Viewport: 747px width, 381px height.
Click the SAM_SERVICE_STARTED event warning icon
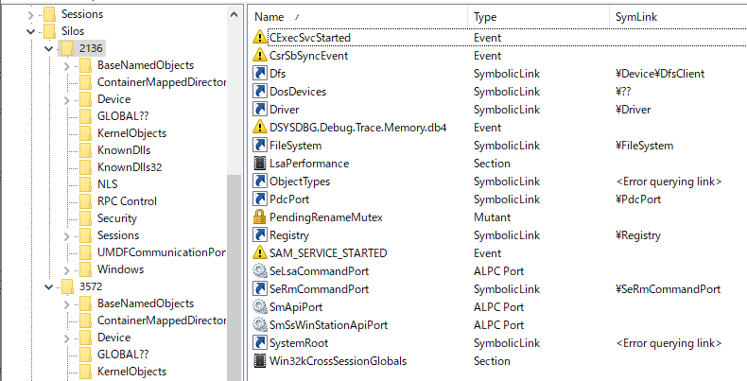tap(261, 253)
